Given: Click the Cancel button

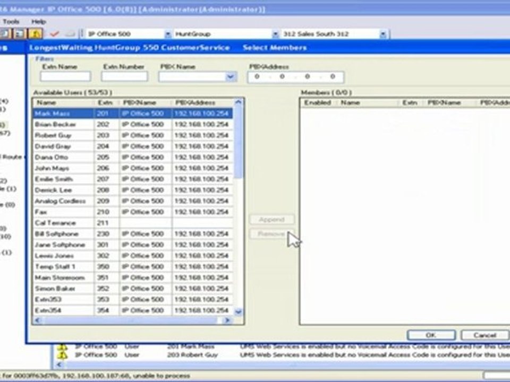Looking at the screenshot, I should 484,335.
